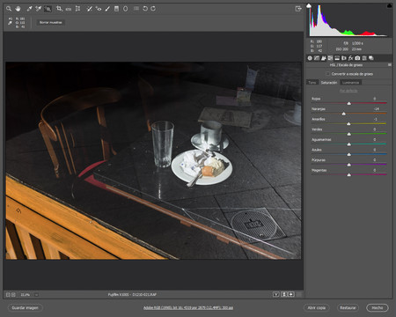
Task: Select the Hand tool
Action: [18, 9]
